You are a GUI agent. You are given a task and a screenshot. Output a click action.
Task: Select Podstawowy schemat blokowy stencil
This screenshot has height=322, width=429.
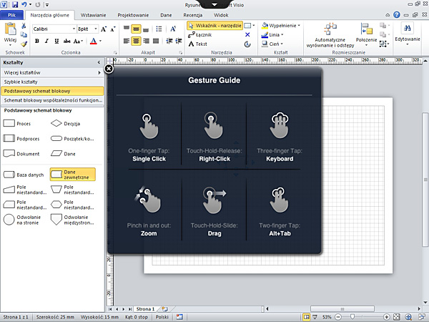(52, 91)
